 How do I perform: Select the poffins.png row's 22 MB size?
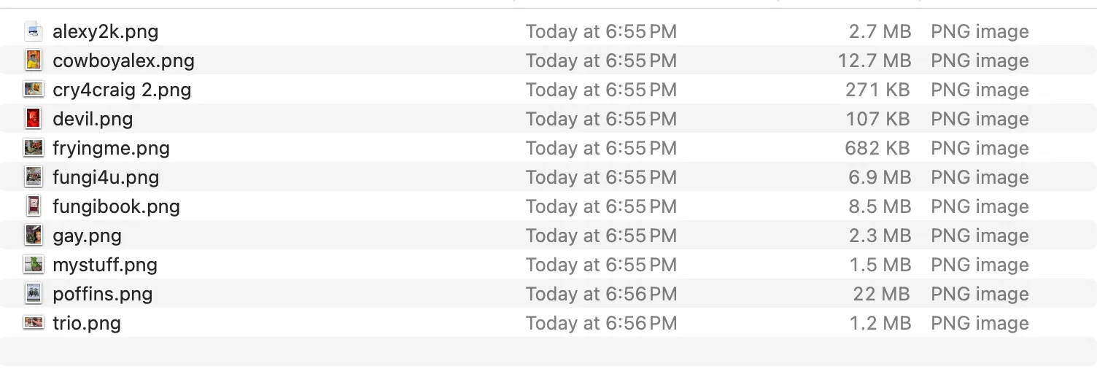(881, 294)
